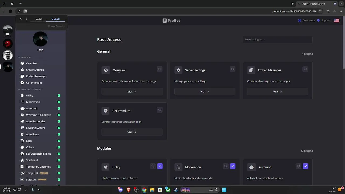Click the Logs history icon in sidebar
Image resolution: width=345 pixels, height=194 pixels.
22,141
